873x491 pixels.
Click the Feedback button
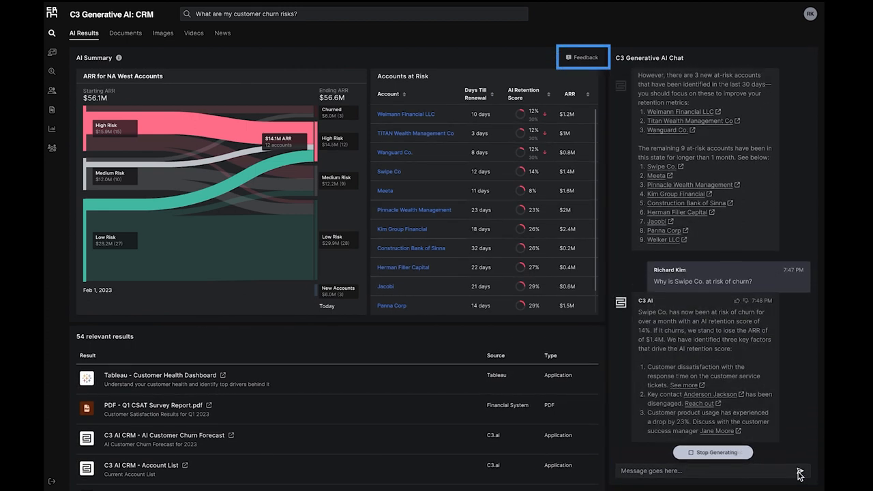point(583,57)
